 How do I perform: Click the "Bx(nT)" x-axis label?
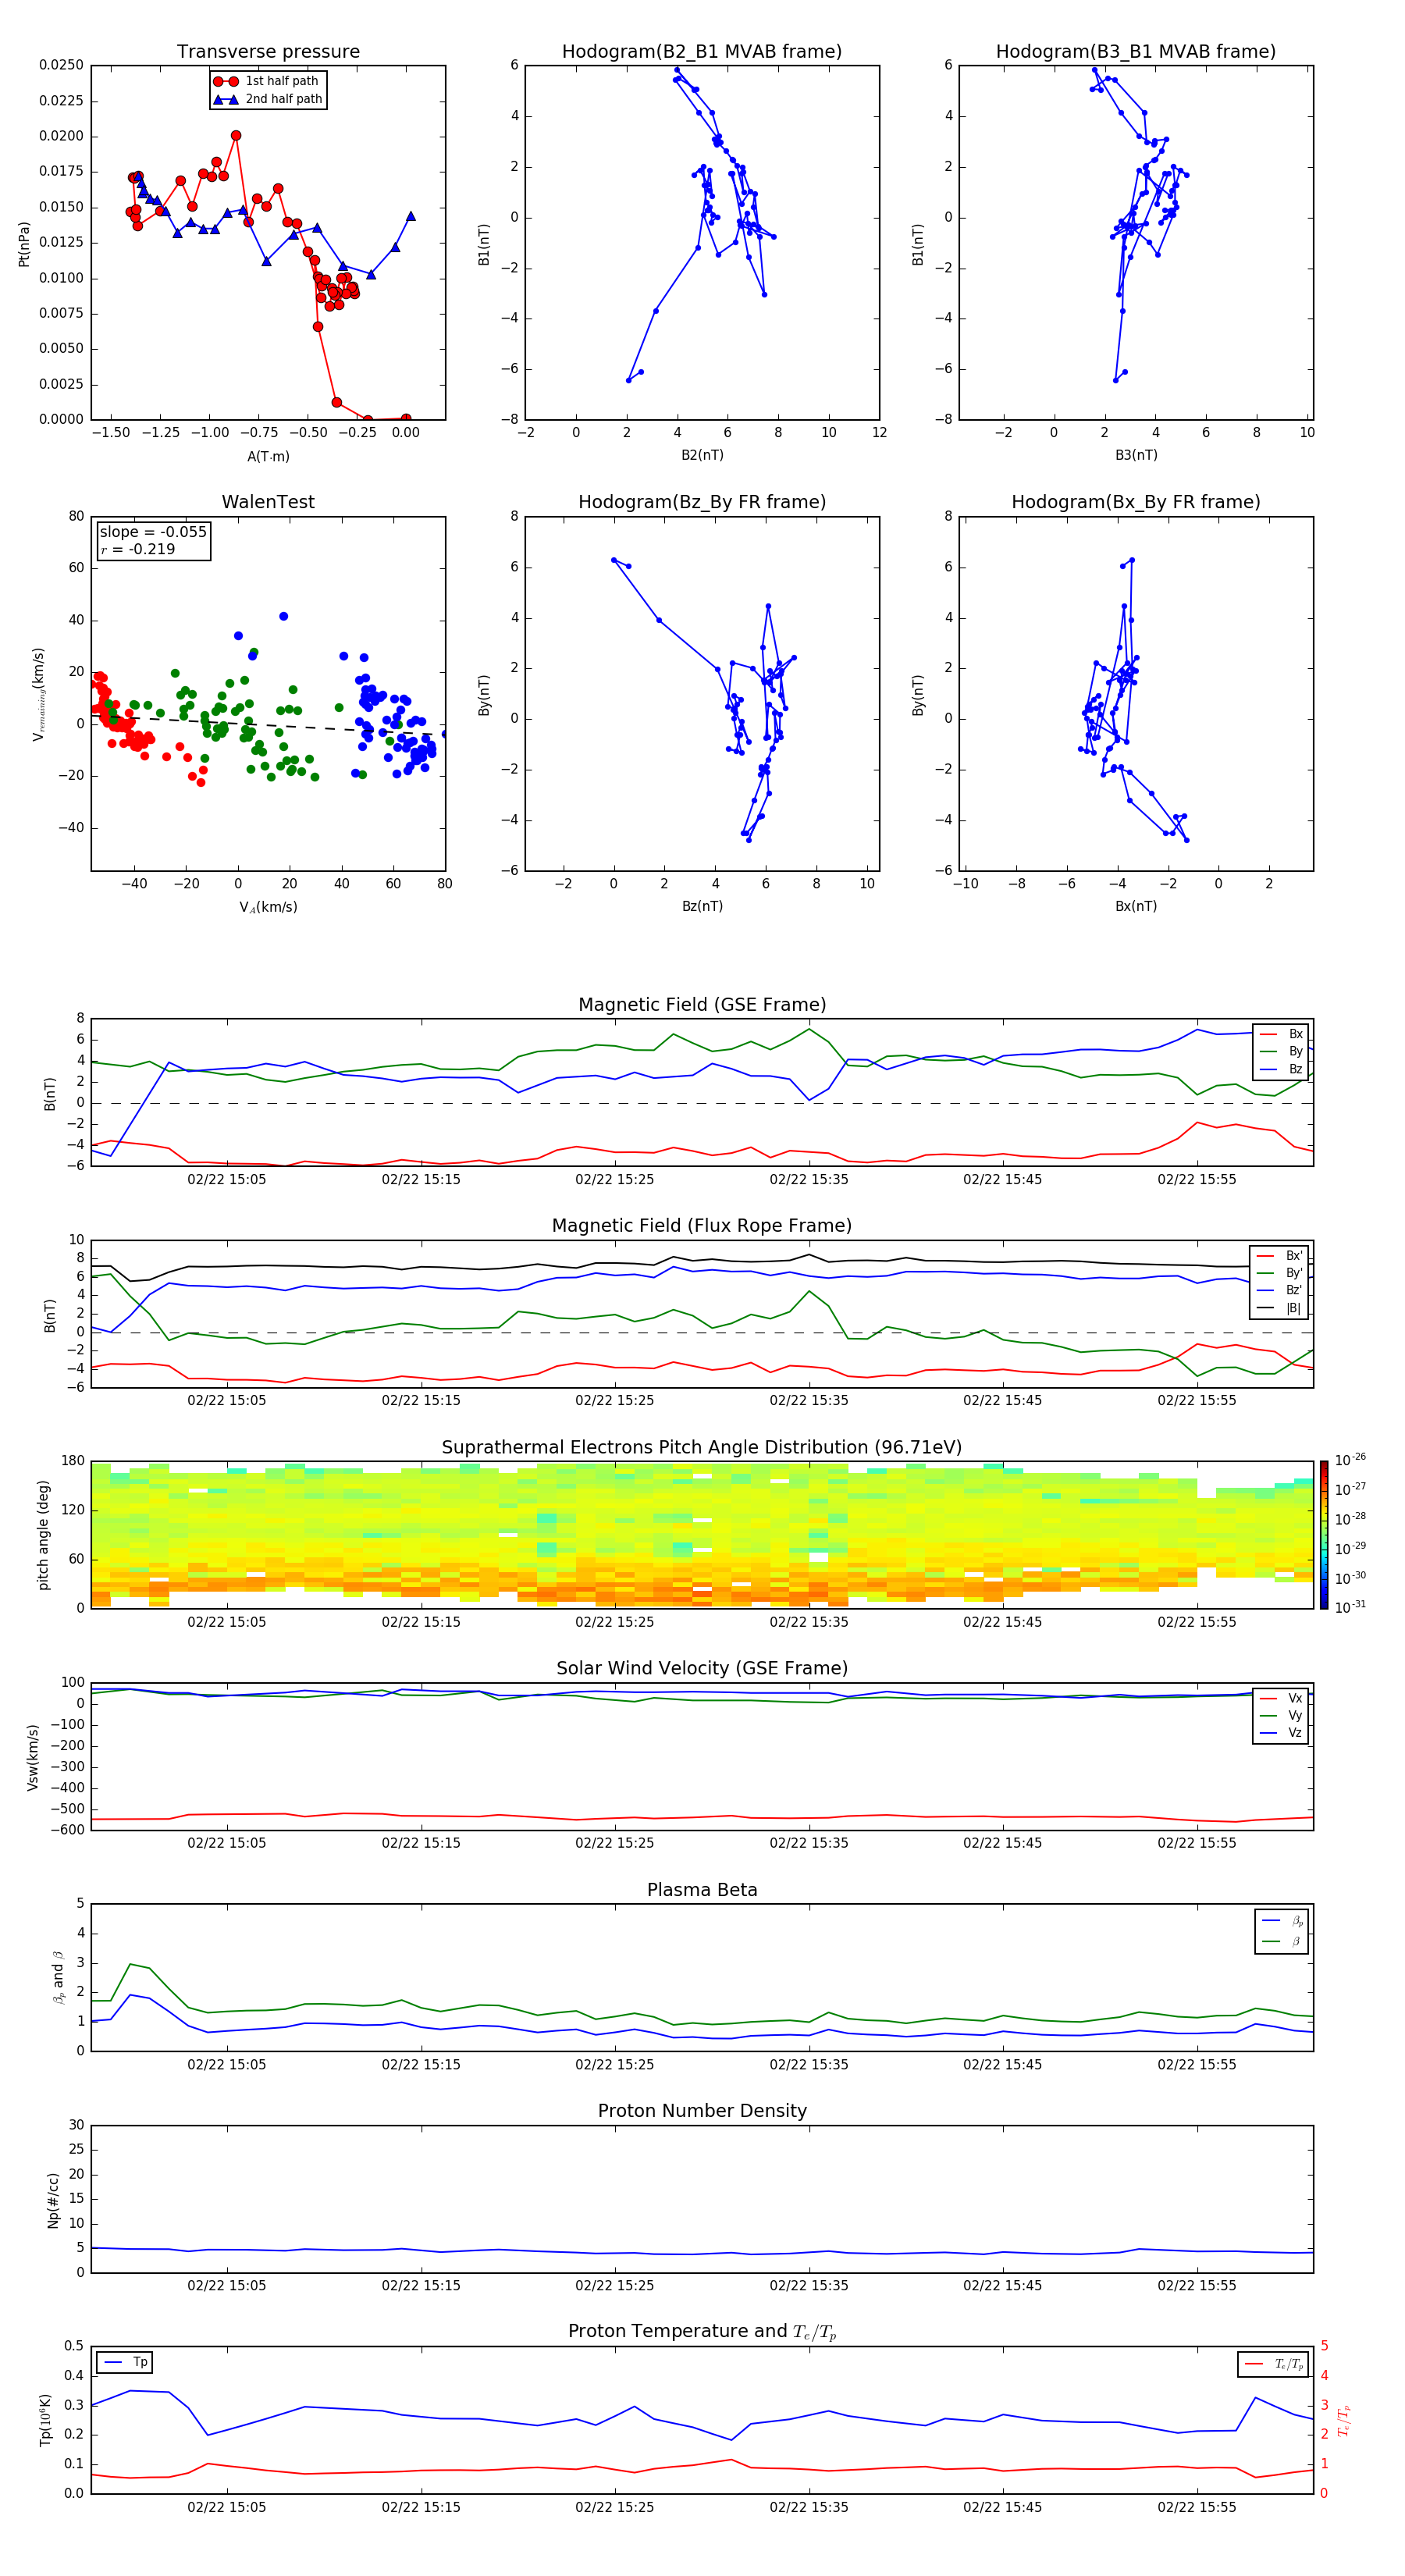click(x=1136, y=906)
